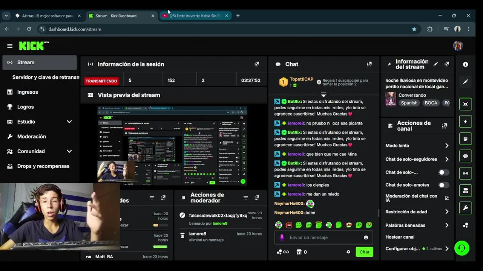
Task: Open Palabras baneadas options
Action: (x=417, y=225)
